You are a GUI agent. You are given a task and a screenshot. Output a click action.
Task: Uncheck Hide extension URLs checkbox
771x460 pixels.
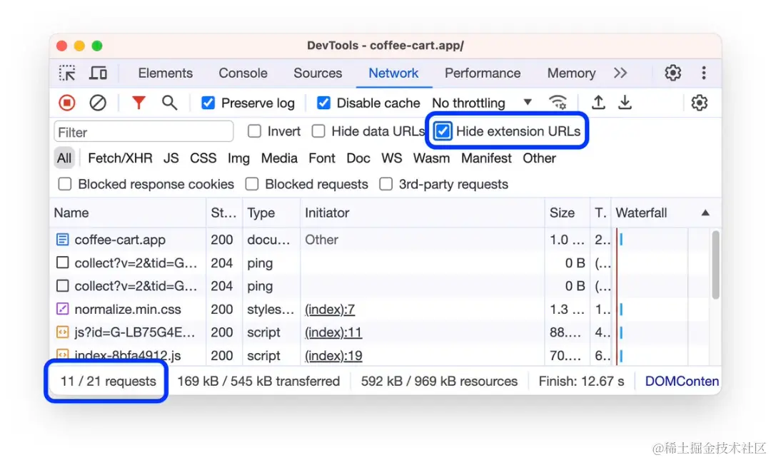pos(443,131)
